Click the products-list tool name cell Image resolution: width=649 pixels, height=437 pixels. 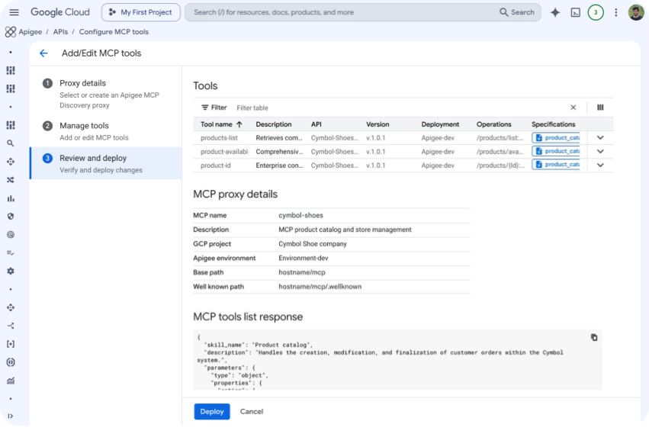pyautogui.click(x=219, y=138)
